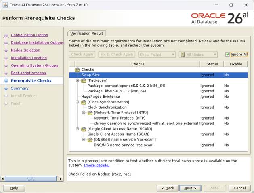Image resolution: width=254 pixels, height=193 pixels.
Task: Select Package compat-openssl10-1.0.2 row
Action: 158,86
